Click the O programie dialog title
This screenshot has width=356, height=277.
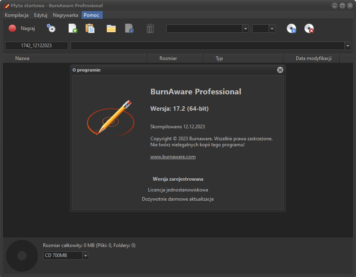point(87,70)
